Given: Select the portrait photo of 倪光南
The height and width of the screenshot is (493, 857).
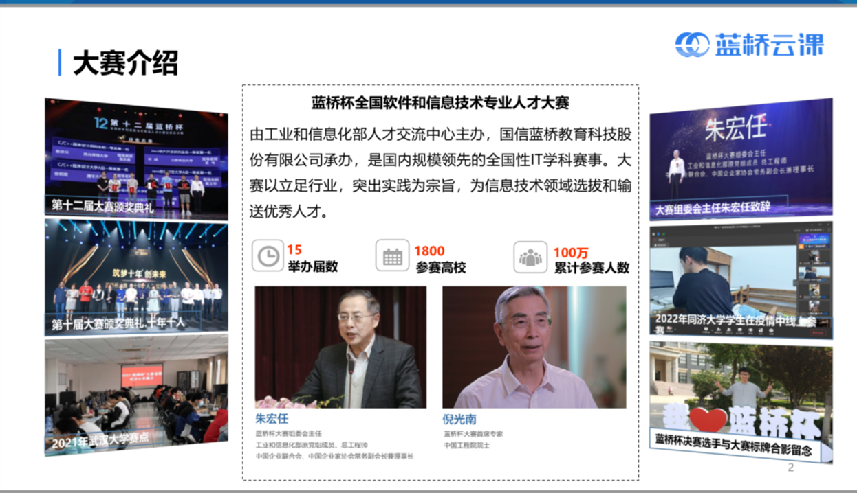Looking at the screenshot, I should 534,347.
